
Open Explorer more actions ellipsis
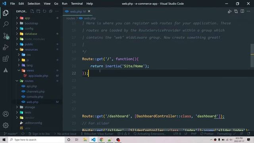(x=57, y=11)
